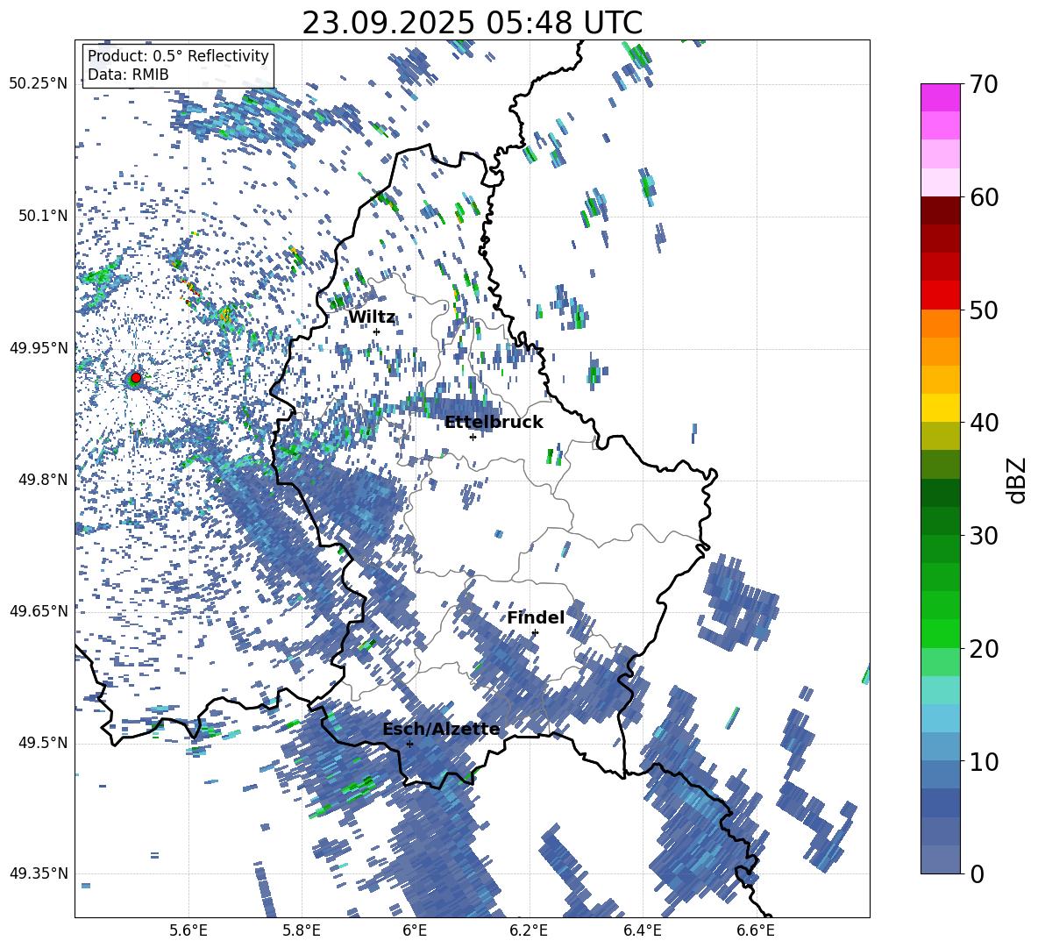Image resolution: width=1038 pixels, height=948 pixels.
Task: Click the dBZ colorbar axis label
Action: point(1016,480)
